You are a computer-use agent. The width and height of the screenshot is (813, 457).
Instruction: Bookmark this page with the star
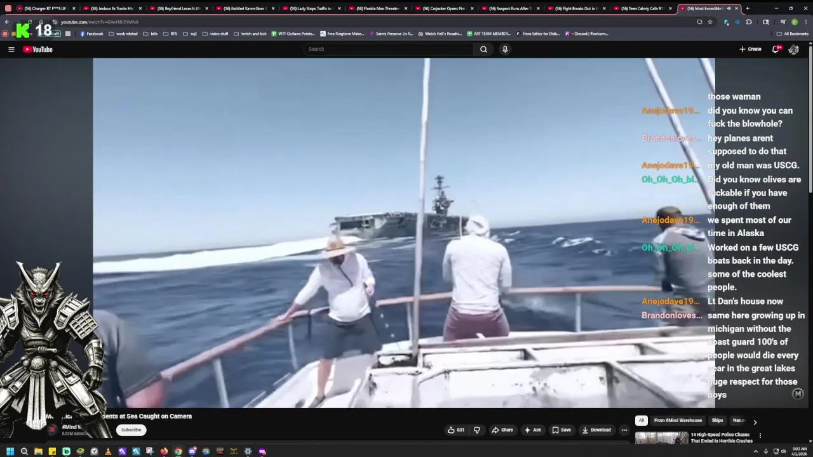pos(710,22)
